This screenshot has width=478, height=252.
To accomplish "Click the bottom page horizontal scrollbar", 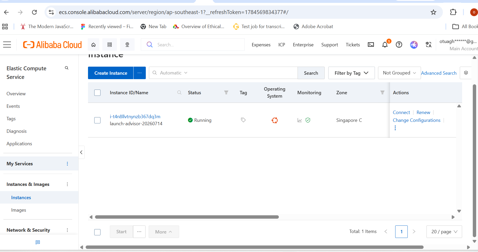I will [255, 247].
